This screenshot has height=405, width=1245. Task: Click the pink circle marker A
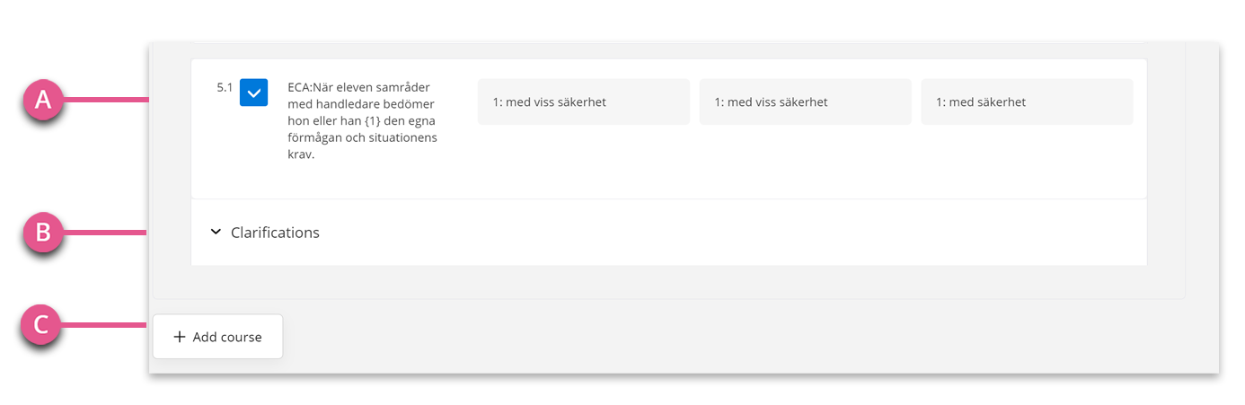point(41,101)
